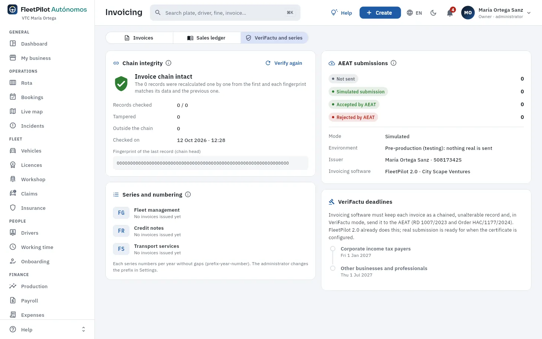Switch to the Invoices tab
The image size is (542, 339).
tap(139, 38)
